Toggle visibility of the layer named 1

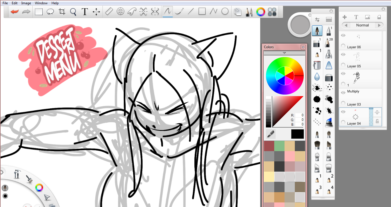pyautogui.click(x=343, y=74)
